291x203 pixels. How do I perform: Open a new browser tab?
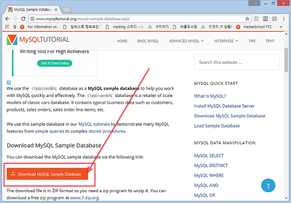tap(66, 10)
